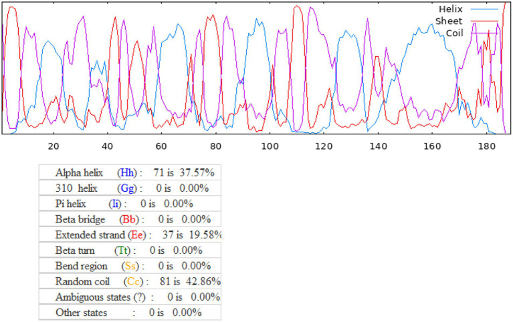The image size is (513, 322).
Task: Select the Random coil row label
Action: click(82, 281)
